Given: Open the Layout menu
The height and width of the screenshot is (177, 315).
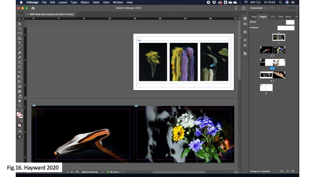Looking at the screenshot, I should [63, 2].
